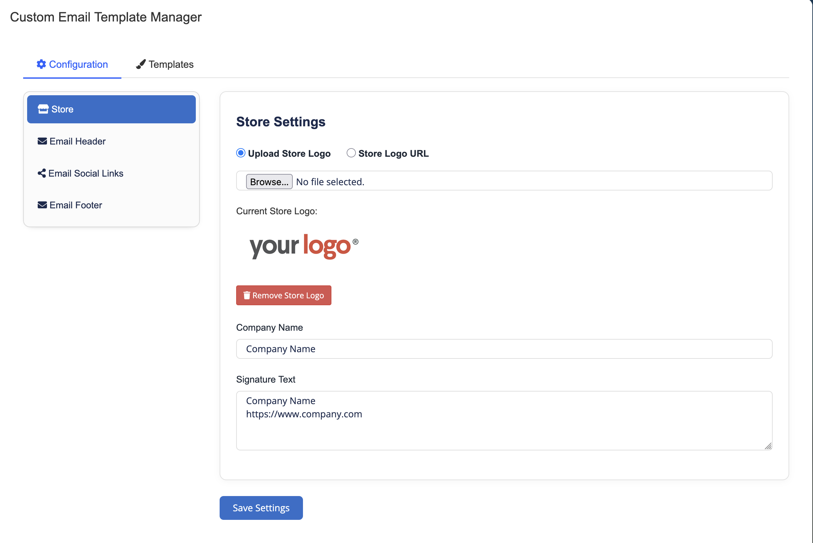This screenshot has height=543, width=813.
Task: Click the Save Settings button
Action: click(261, 508)
